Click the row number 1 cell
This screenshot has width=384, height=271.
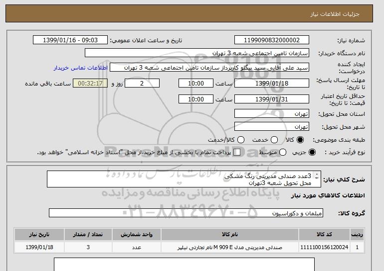(357, 247)
